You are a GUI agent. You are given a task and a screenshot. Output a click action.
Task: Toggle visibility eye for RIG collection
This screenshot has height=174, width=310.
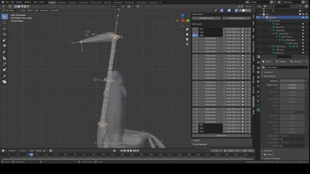[307, 14]
